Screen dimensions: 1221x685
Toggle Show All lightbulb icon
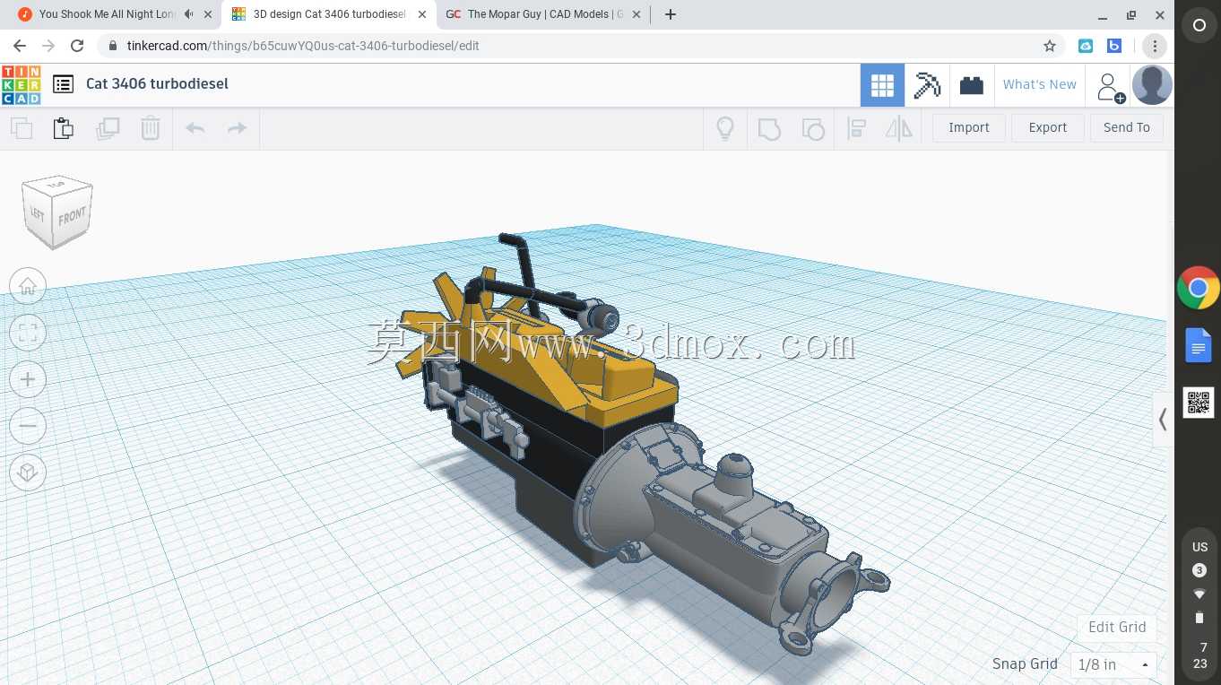(x=725, y=128)
